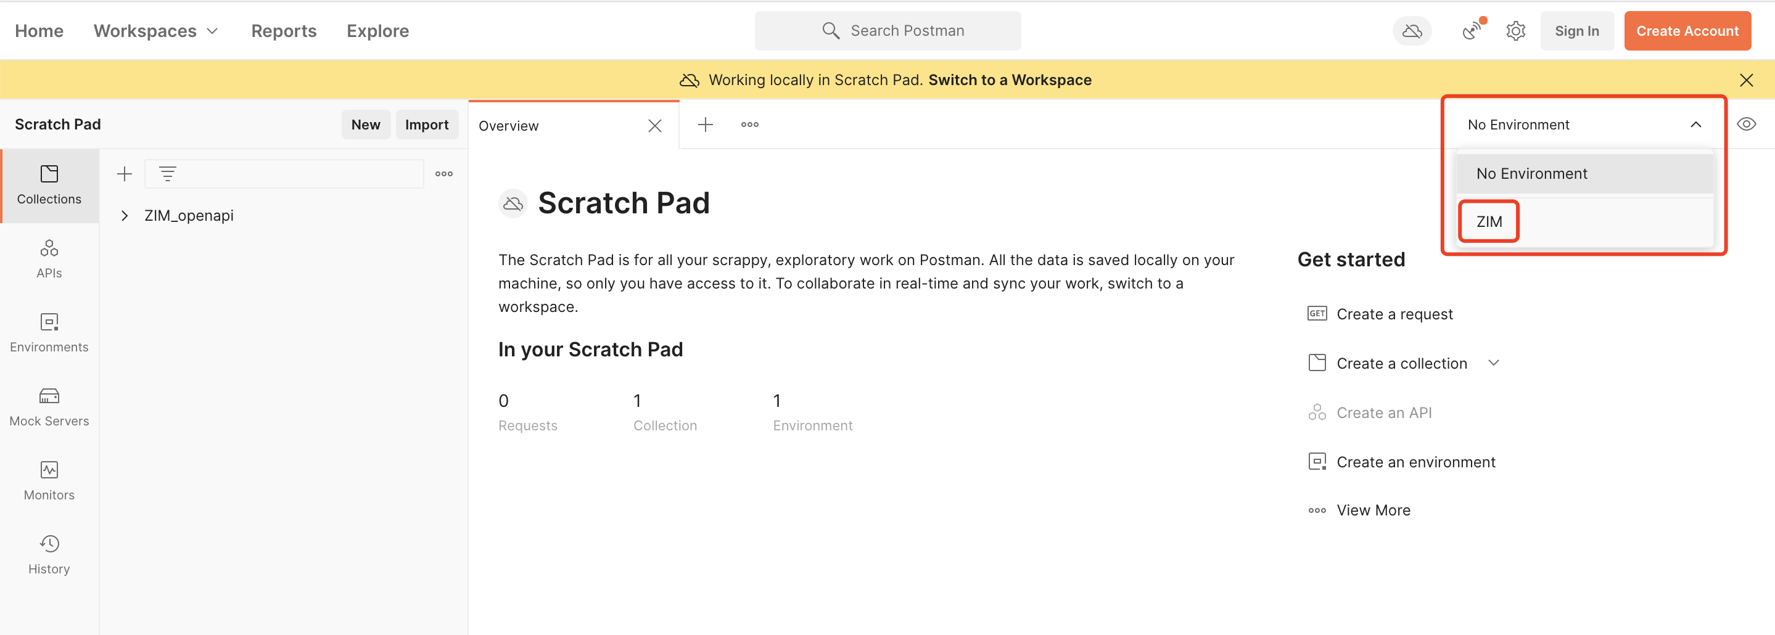This screenshot has width=1775, height=635.
Task: Click the '1 Collection' count
Action: (665, 412)
